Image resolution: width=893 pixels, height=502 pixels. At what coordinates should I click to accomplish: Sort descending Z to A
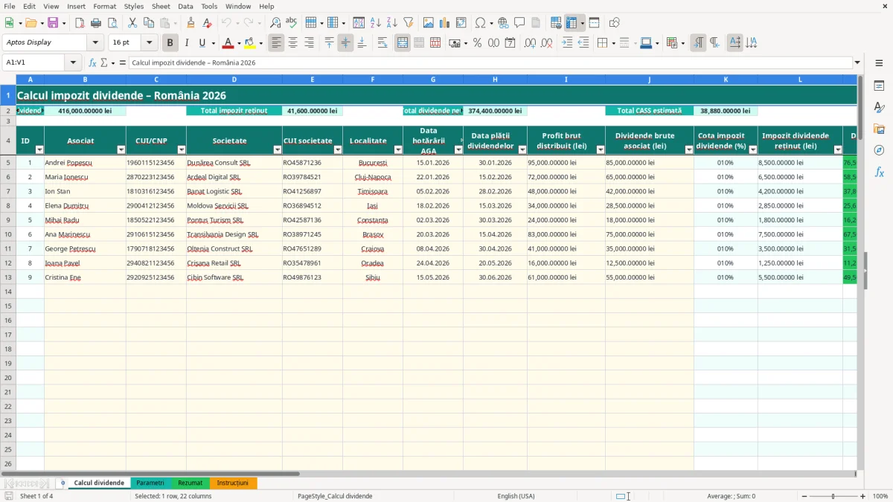392,23
